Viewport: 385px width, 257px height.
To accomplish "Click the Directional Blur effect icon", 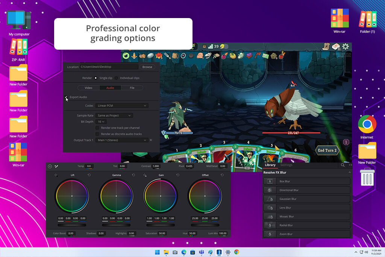I will 270,190.
